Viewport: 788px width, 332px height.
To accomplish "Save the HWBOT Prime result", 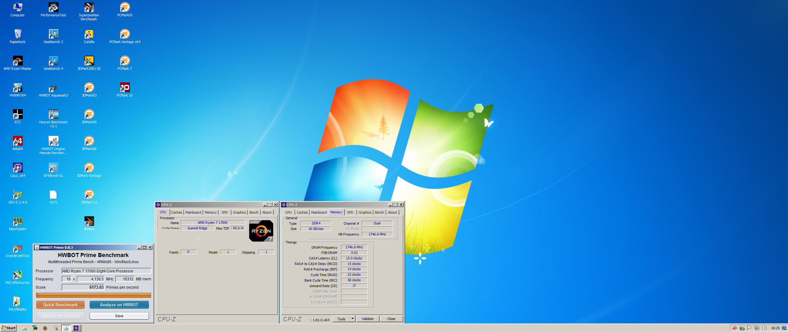I will click(119, 316).
